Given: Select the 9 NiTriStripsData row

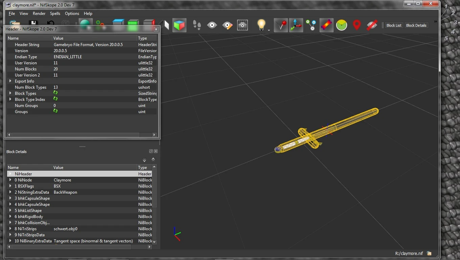Looking at the screenshot, I should tap(80, 235).
